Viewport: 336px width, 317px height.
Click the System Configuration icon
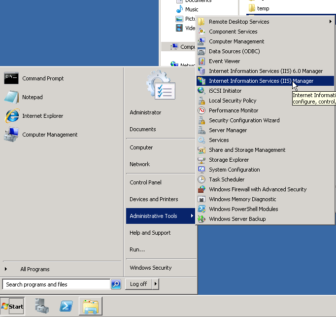(202, 170)
